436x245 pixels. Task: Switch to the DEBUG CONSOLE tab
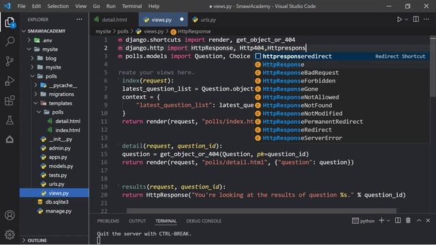coord(204,220)
